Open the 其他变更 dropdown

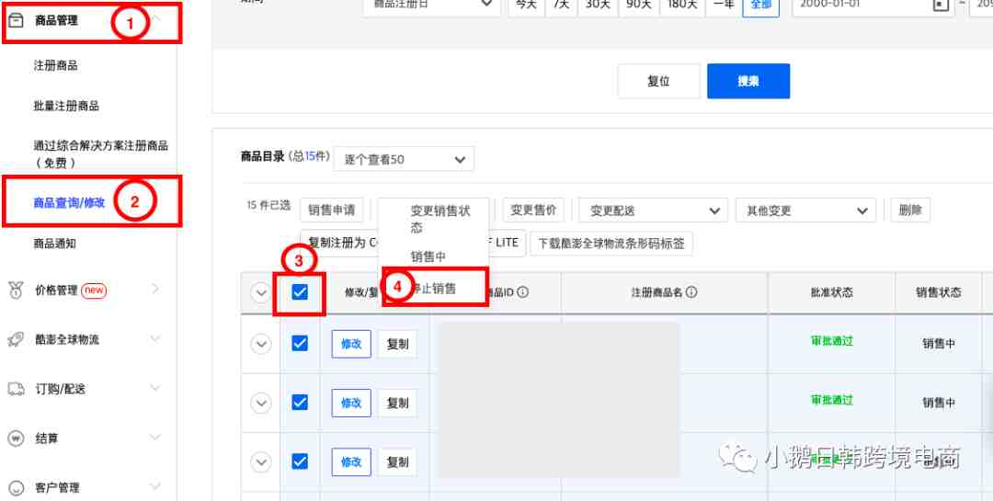click(x=805, y=211)
